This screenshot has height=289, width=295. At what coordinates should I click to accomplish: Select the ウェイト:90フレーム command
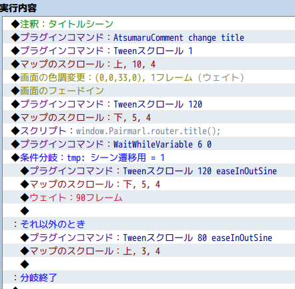tap(149, 198)
